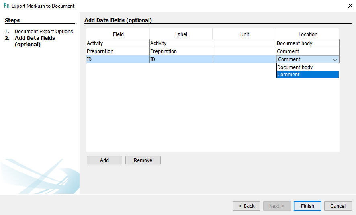The width and height of the screenshot is (356, 215).
Task: Expand the Location dropdown arrow for ID row
Action: point(335,59)
